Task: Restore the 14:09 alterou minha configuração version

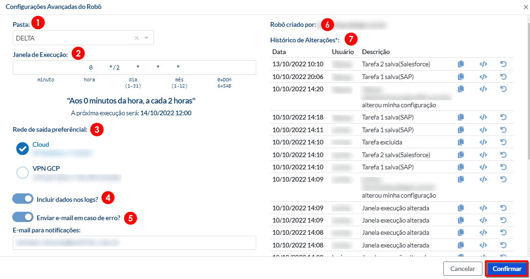Action: (503, 179)
